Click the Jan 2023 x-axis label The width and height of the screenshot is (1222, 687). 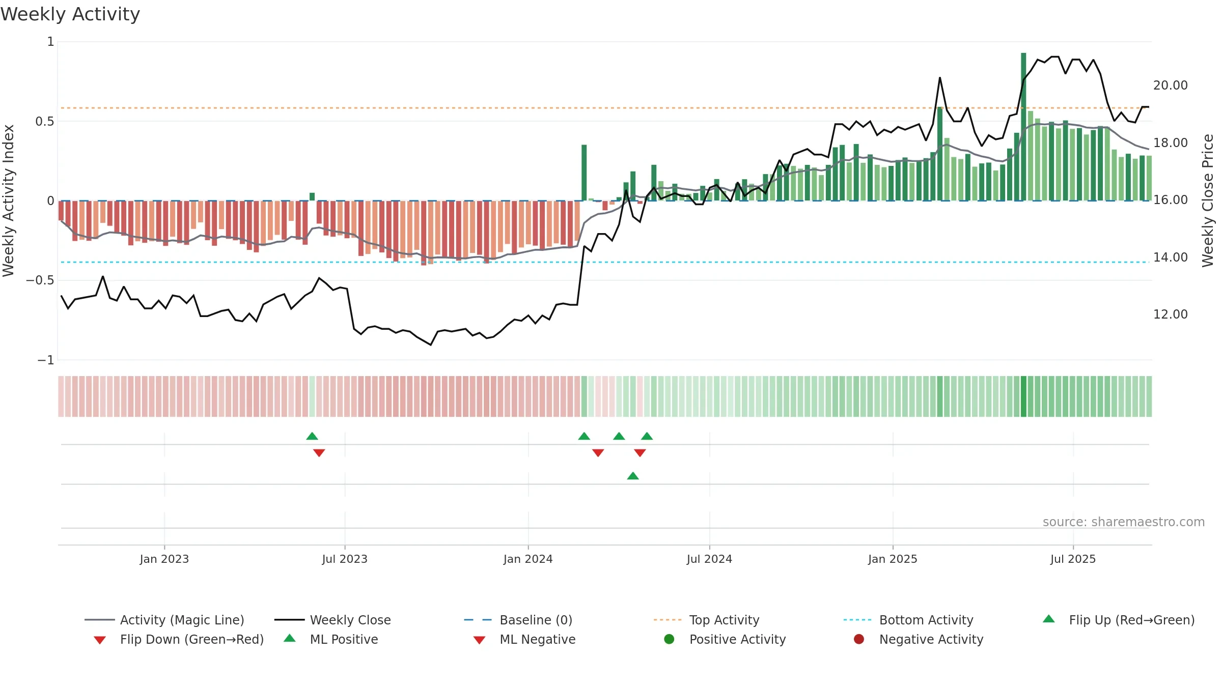click(x=164, y=559)
